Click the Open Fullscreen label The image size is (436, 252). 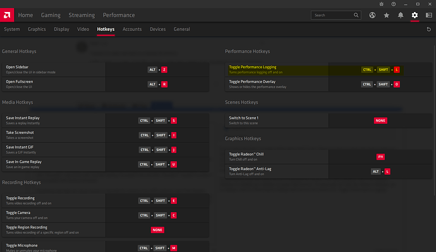(20, 81)
